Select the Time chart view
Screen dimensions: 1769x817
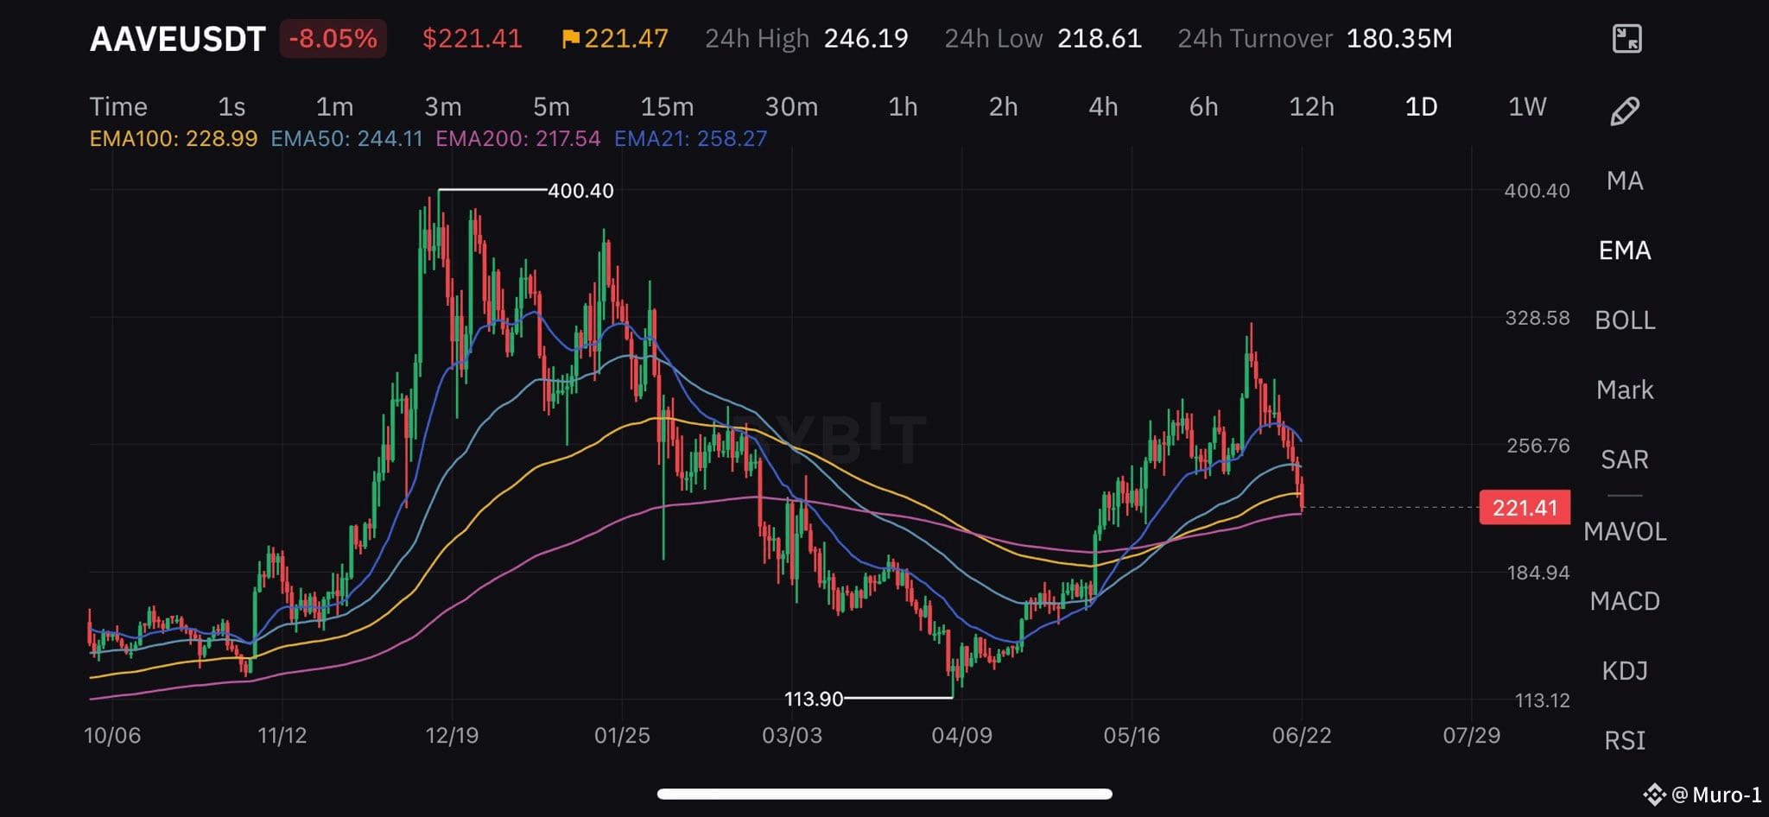118,106
